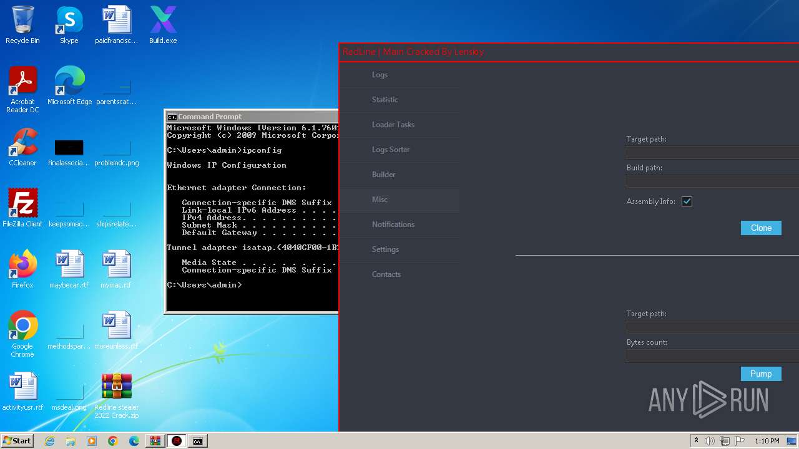
Task: Open Microsoft Edge desktop shortcut
Action: 69,86
